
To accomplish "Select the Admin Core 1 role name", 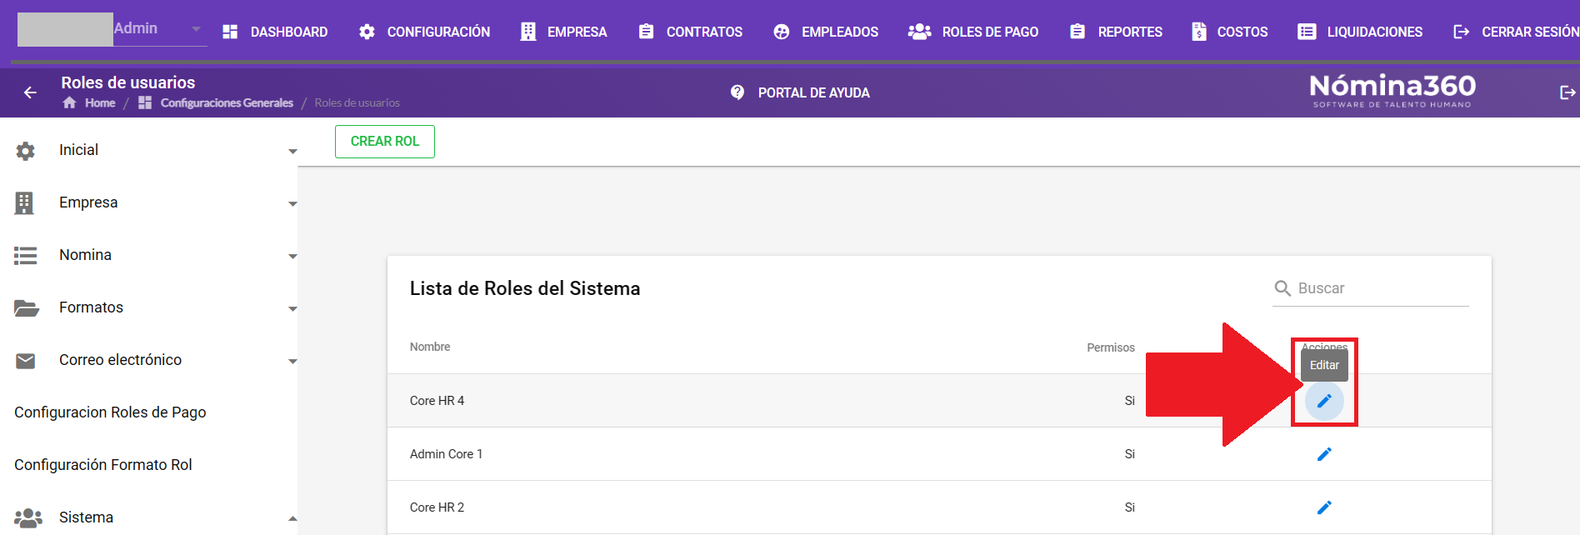I will 446,454.
